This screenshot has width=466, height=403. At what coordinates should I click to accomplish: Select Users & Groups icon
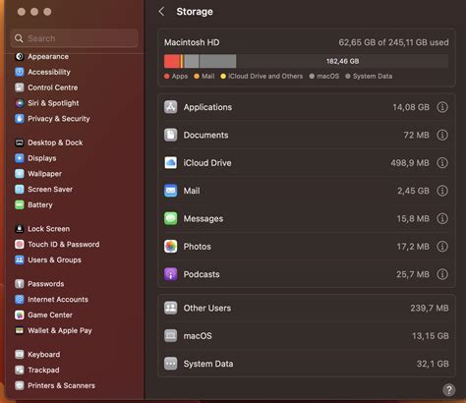click(20, 259)
